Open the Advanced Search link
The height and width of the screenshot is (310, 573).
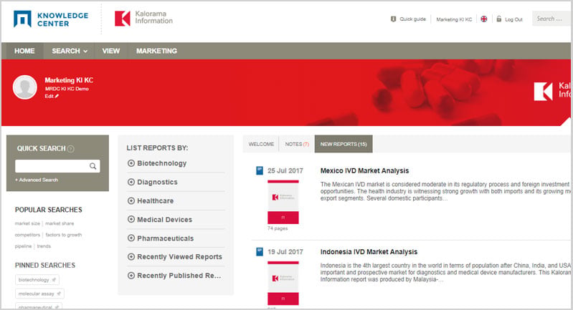click(37, 180)
